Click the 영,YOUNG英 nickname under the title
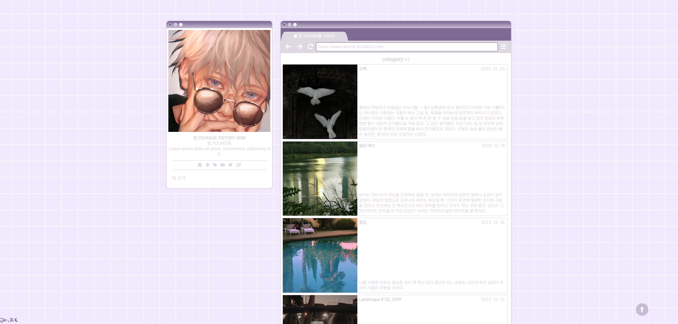The width and height of the screenshot is (678, 324). (219, 143)
